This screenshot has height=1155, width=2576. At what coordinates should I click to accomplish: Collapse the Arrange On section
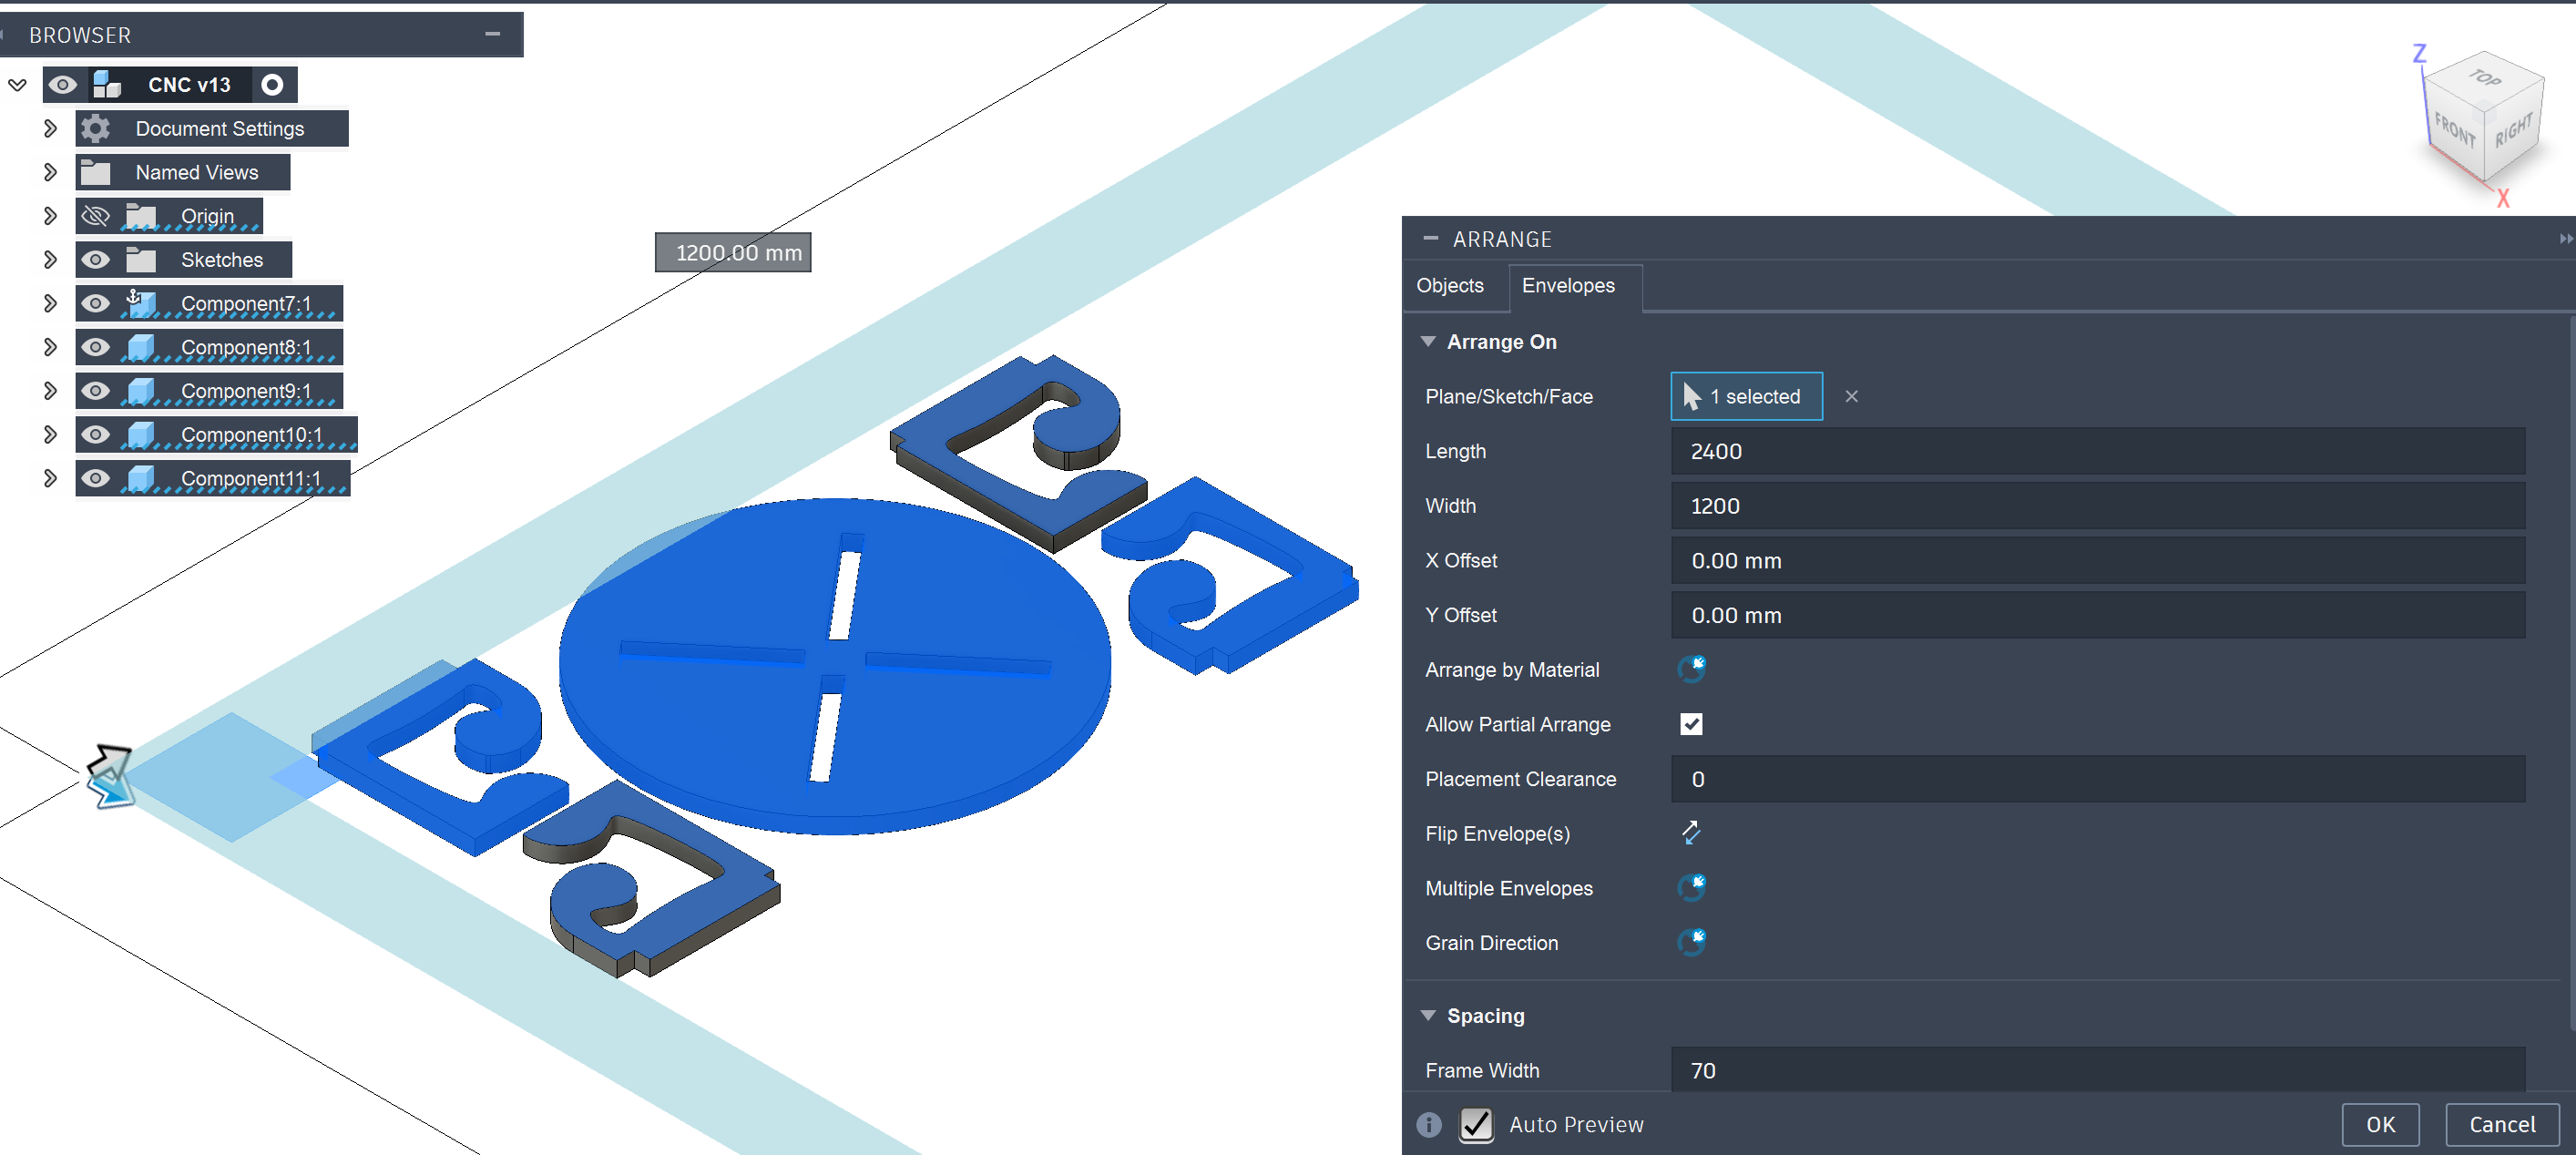(1428, 342)
